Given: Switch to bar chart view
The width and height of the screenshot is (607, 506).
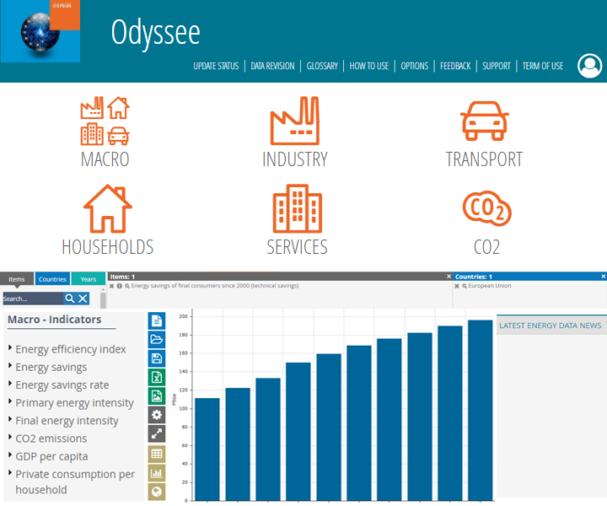Looking at the screenshot, I should [x=157, y=473].
